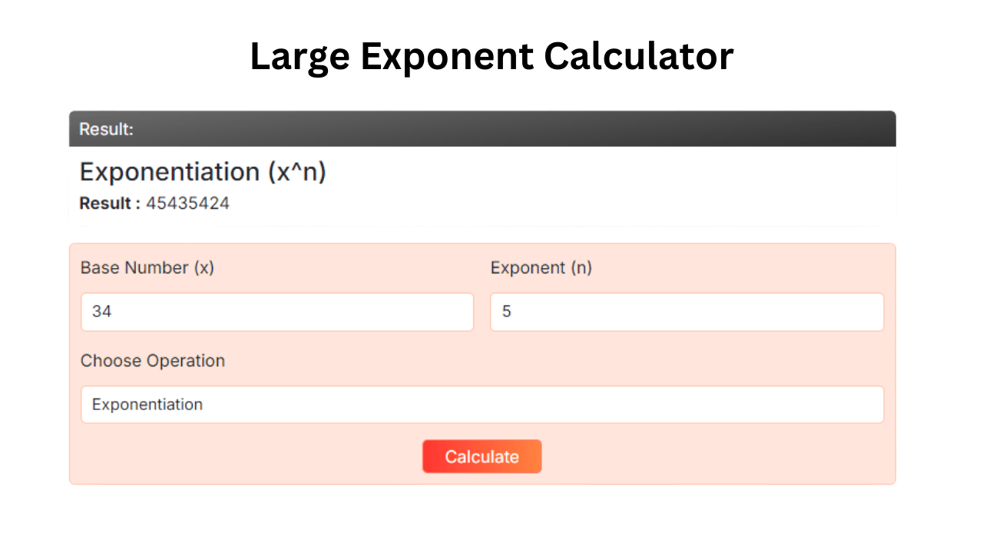Click the Result: header bar
Viewport: 983px width, 553px height.
tap(482, 129)
